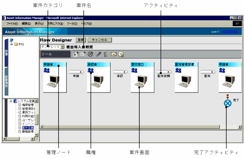Switch to the 設置場所 vertical tab
Screen dimensions: 244x158
[6, 81]
